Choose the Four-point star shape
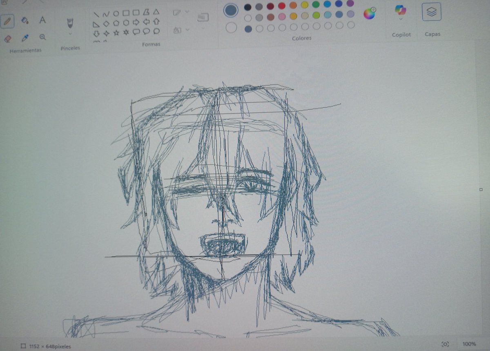The height and width of the screenshot is (351, 490). [x=106, y=33]
